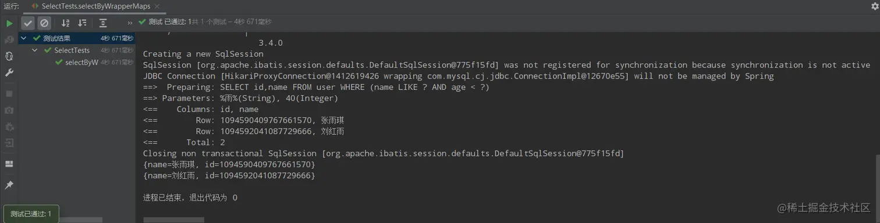This screenshot has width=880, height=223.
Task: Click the exit icon in sidebar
Action: pyautogui.click(x=9, y=143)
